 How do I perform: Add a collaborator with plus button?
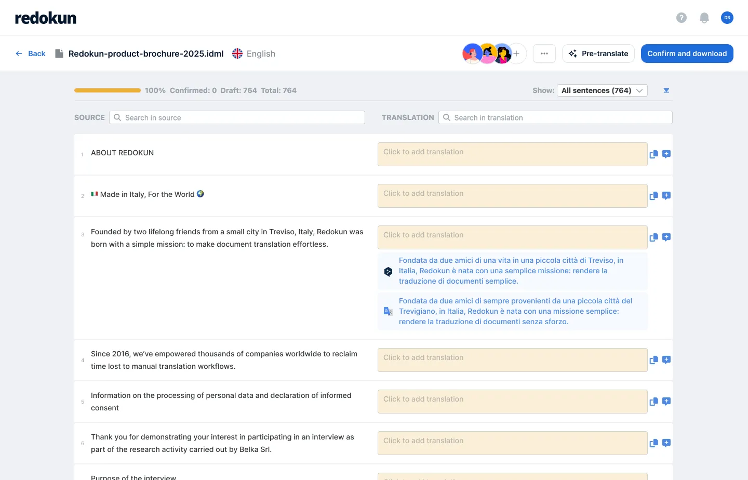tap(517, 54)
